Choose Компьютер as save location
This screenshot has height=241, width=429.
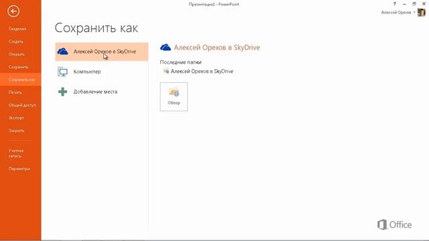(x=102, y=72)
